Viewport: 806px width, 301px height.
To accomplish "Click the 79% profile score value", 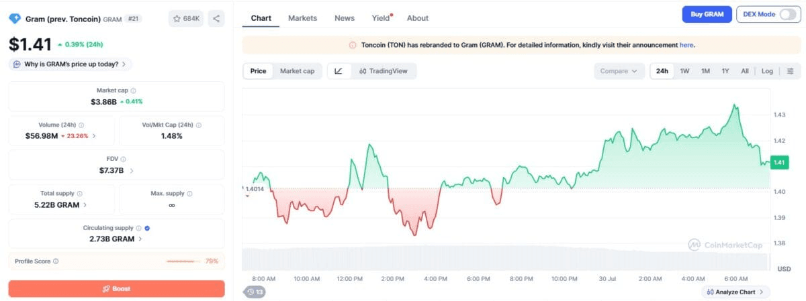I will click(212, 261).
